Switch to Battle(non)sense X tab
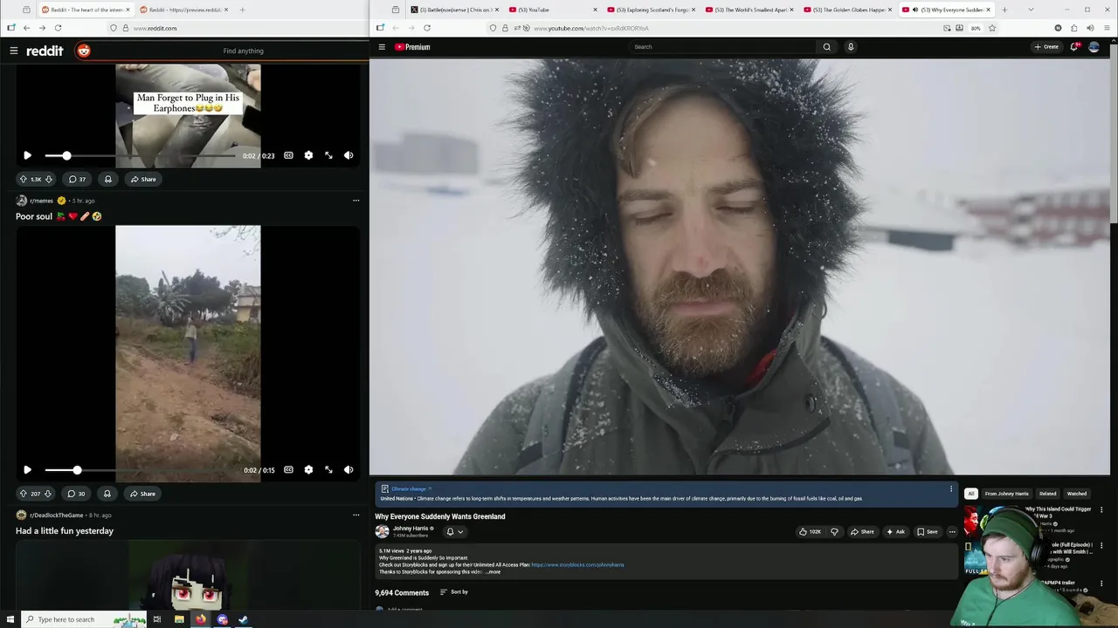 (454, 10)
